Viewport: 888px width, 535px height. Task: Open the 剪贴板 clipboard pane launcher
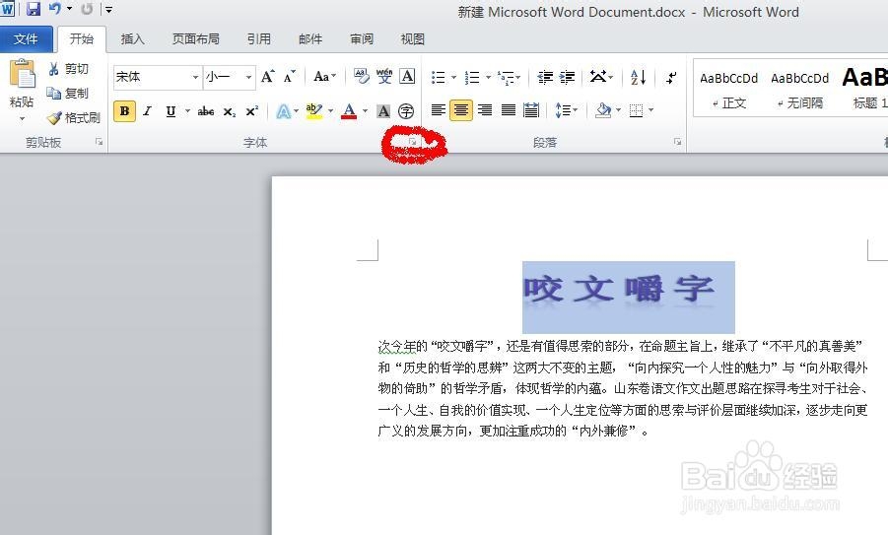[x=100, y=142]
